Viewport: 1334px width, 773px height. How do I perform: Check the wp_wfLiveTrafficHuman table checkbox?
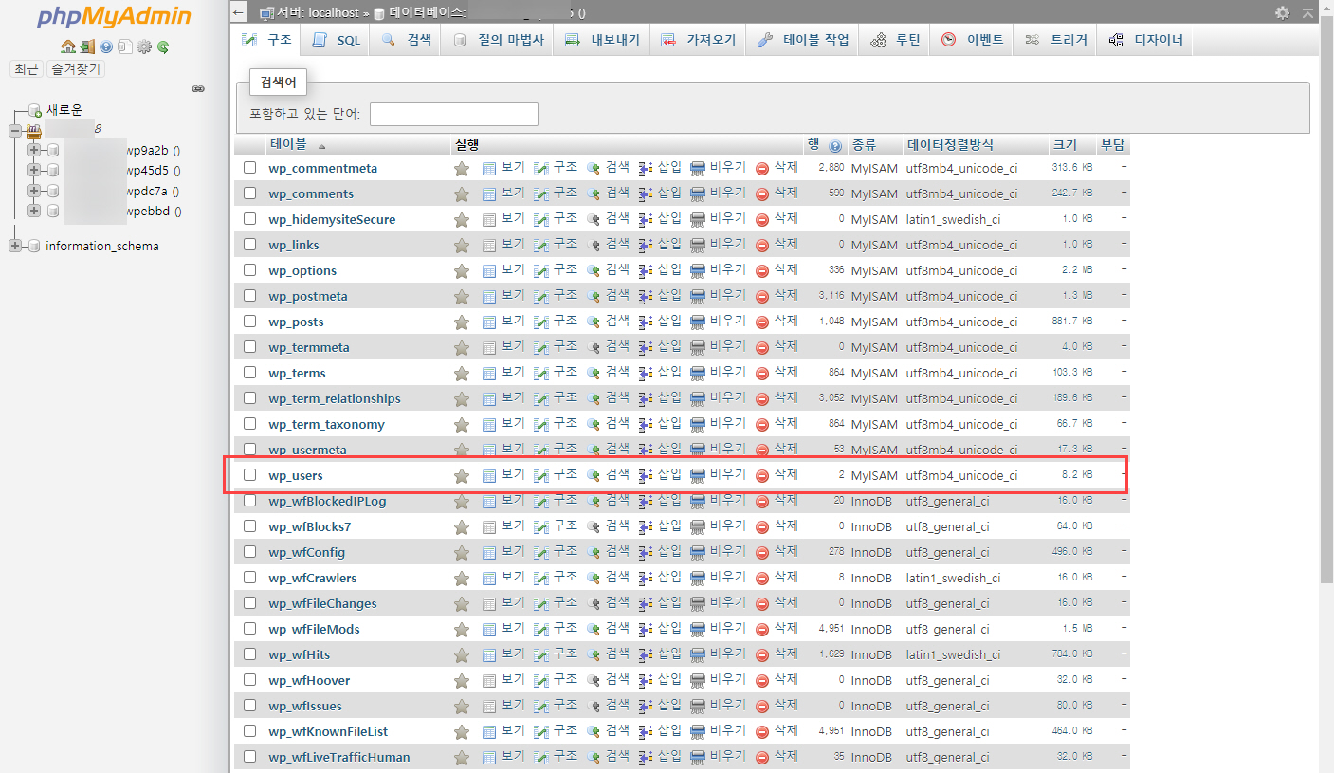pos(250,757)
